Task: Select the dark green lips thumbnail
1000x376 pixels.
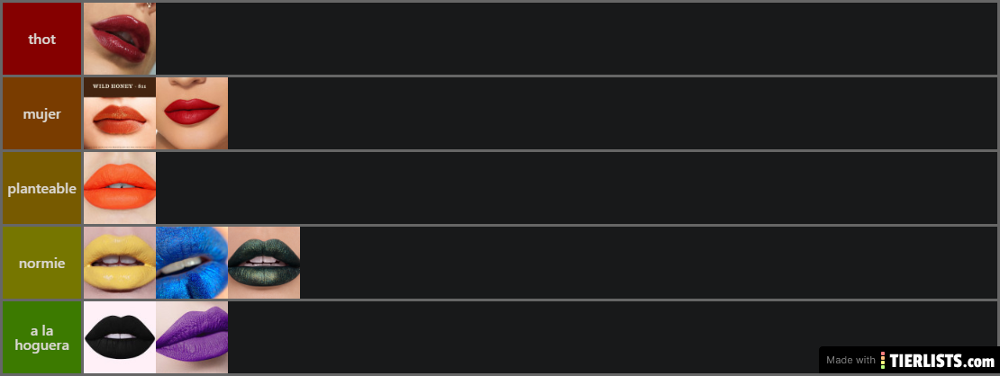Action: click(x=264, y=263)
